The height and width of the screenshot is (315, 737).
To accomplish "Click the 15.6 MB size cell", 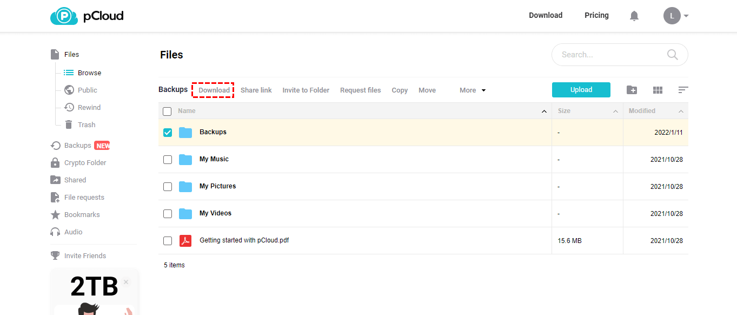I will (x=570, y=241).
